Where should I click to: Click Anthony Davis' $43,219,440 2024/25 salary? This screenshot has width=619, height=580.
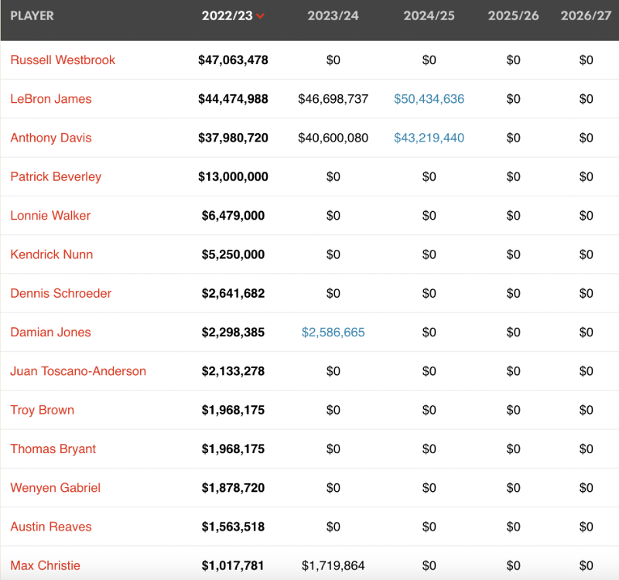tap(429, 138)
